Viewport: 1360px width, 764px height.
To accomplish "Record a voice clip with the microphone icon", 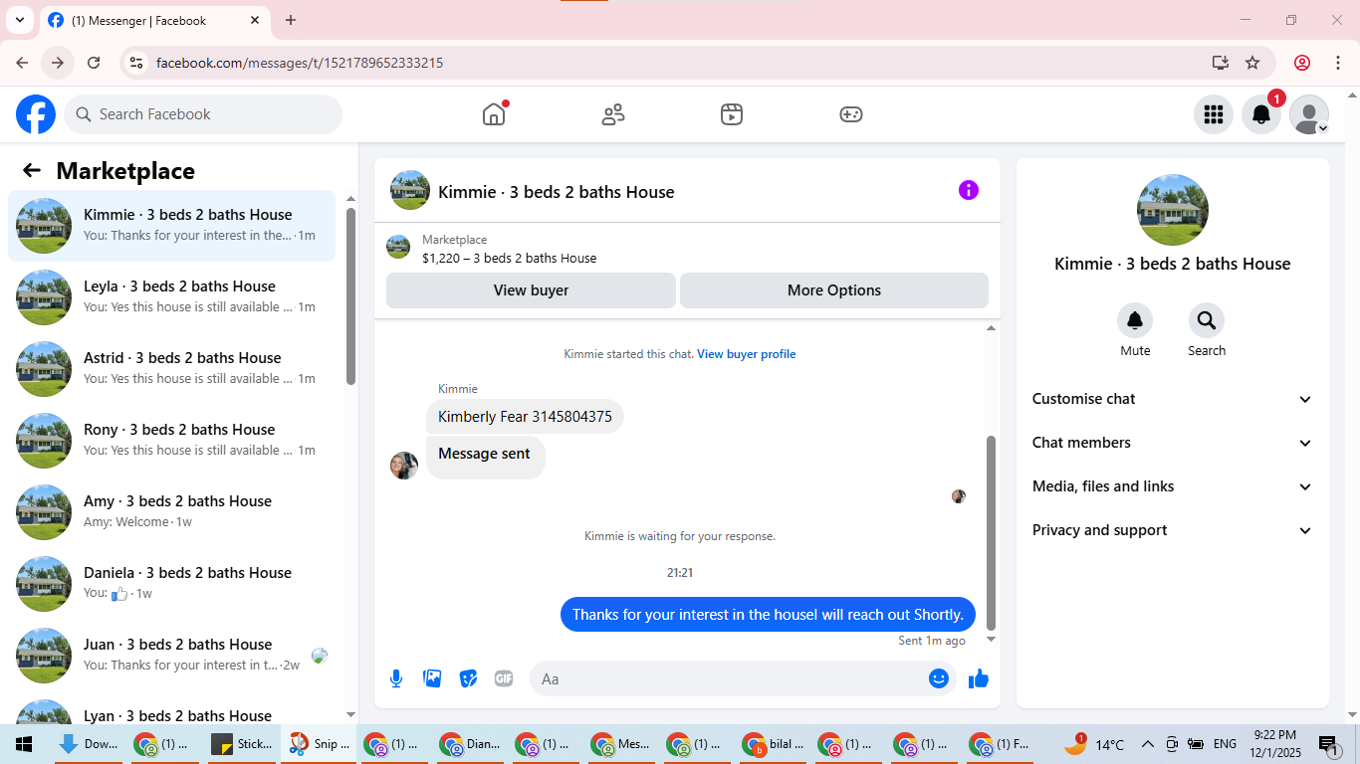I will (396, 678).
